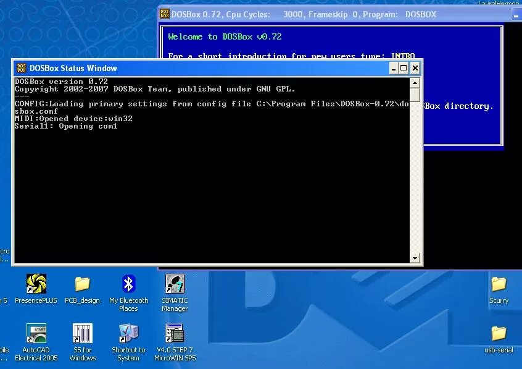Close the DOSBox Status Window

pyautogui.click(x=415, y=68)
